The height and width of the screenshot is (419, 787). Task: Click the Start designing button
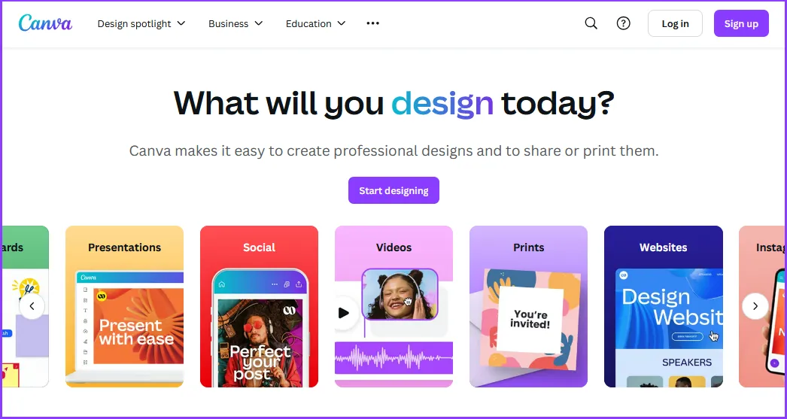click(394, 190)
